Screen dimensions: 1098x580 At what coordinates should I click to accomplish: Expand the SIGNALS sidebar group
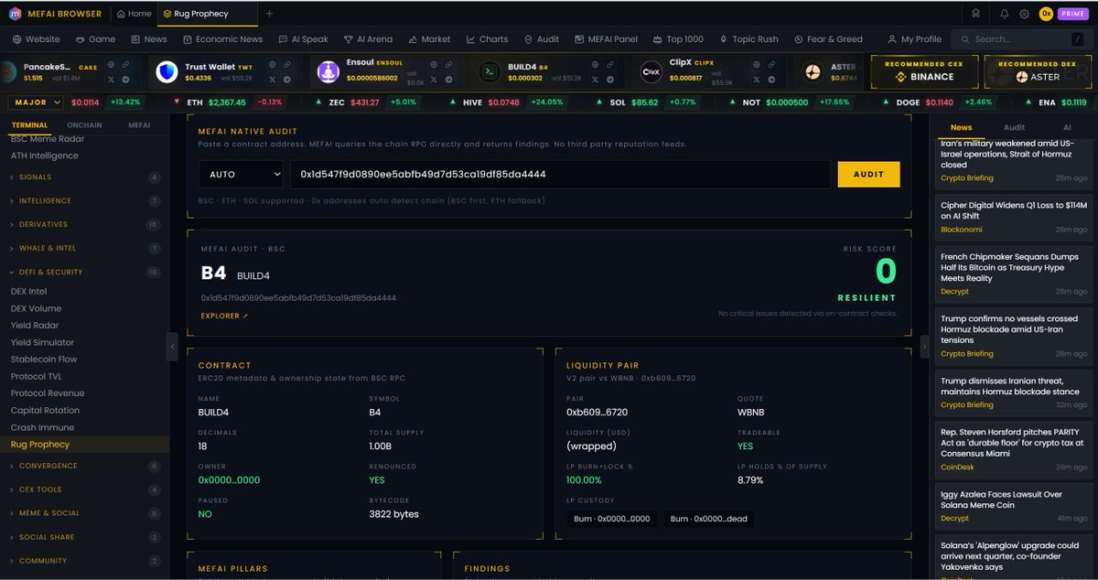pos(85,177)
